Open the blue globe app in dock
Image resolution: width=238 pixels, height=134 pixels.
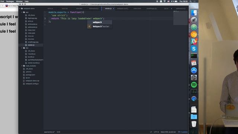pos(194,99)
